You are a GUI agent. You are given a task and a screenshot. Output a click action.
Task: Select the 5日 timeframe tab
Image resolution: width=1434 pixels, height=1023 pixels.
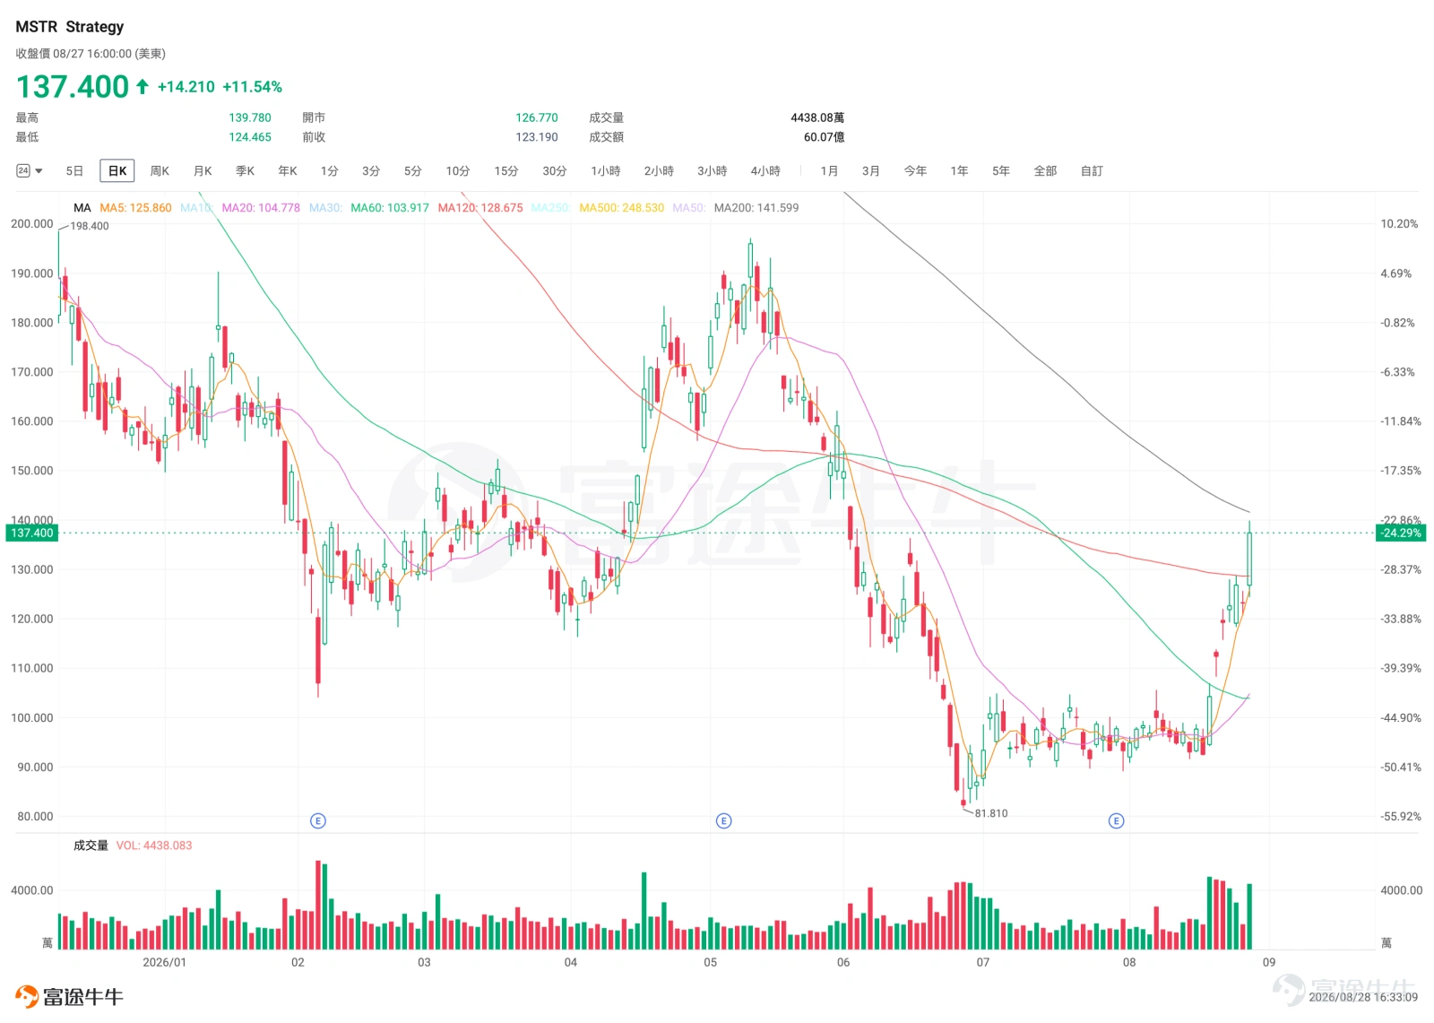(74, 170)
